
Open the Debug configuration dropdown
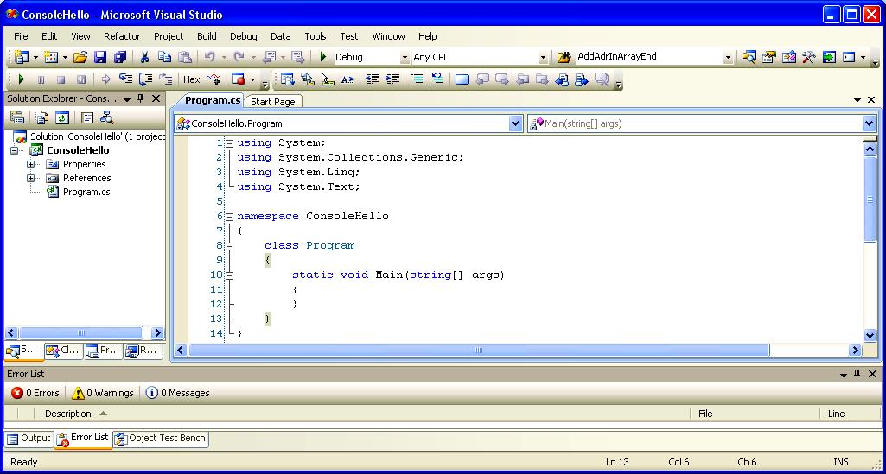(405, 58)
